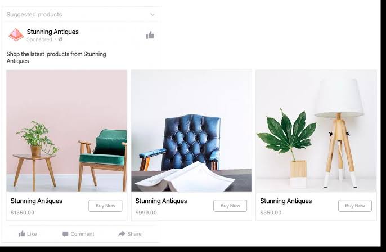Click the Like thumbs-up icon at bottom
Screen dimensions: 386x252
(x=22, y=233)
